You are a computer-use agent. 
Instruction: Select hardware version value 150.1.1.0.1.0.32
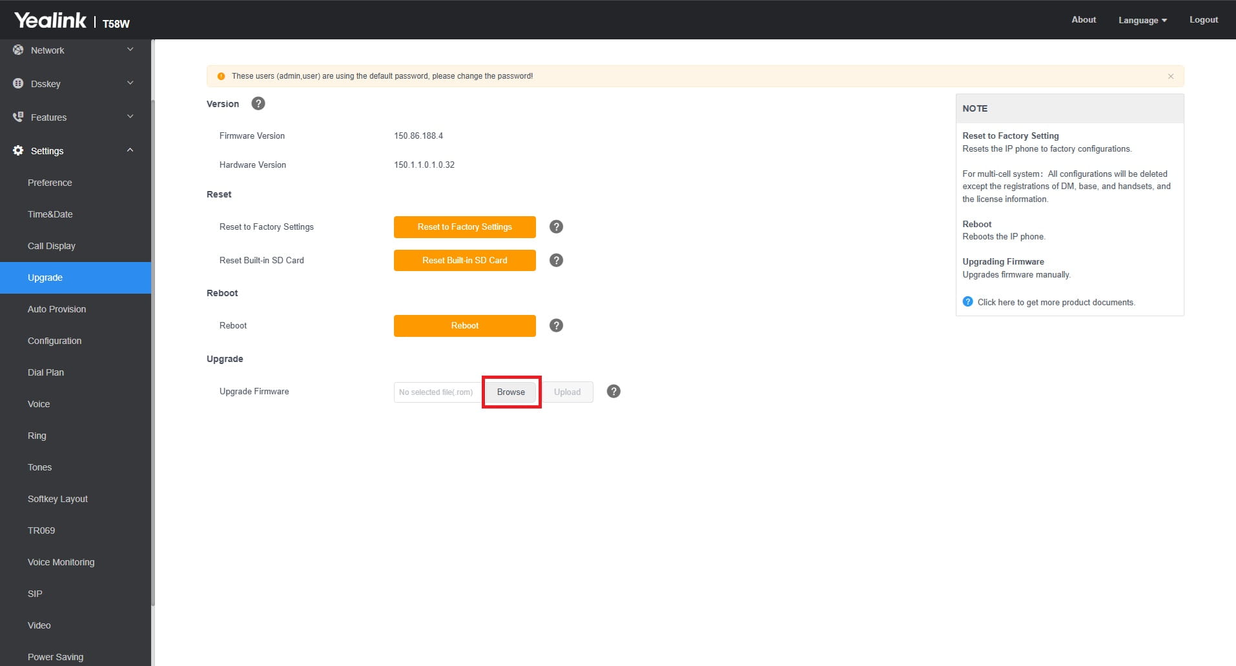click(x=424, y=165)
